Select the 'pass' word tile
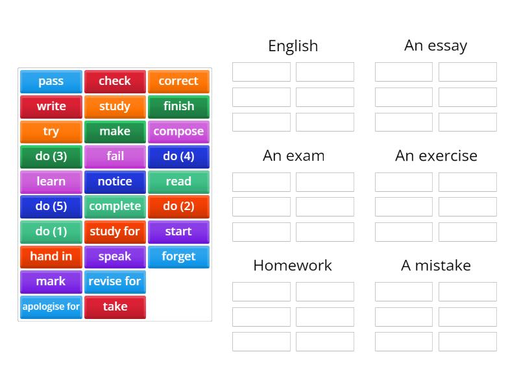 51,81
